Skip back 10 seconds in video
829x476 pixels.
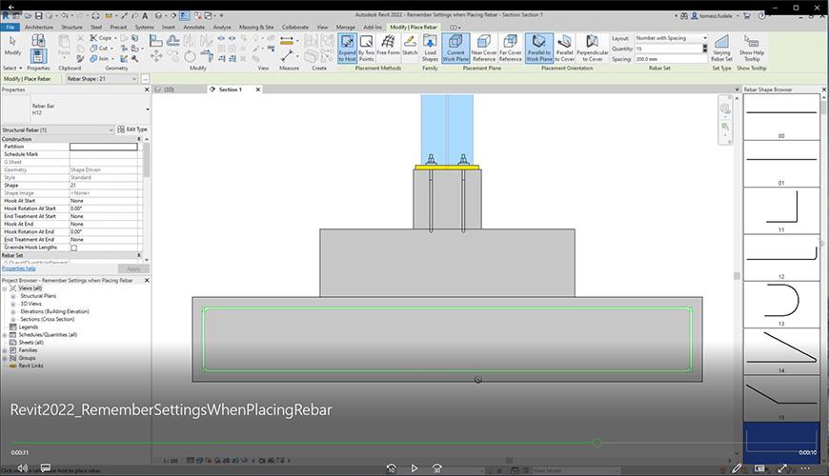coord(392,468)
